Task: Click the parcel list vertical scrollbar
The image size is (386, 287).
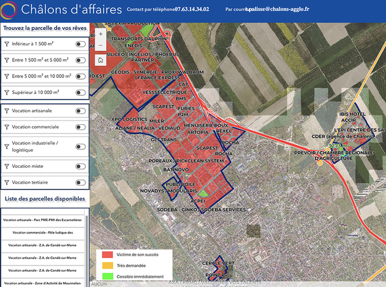Action: click(x=87, y=246)
